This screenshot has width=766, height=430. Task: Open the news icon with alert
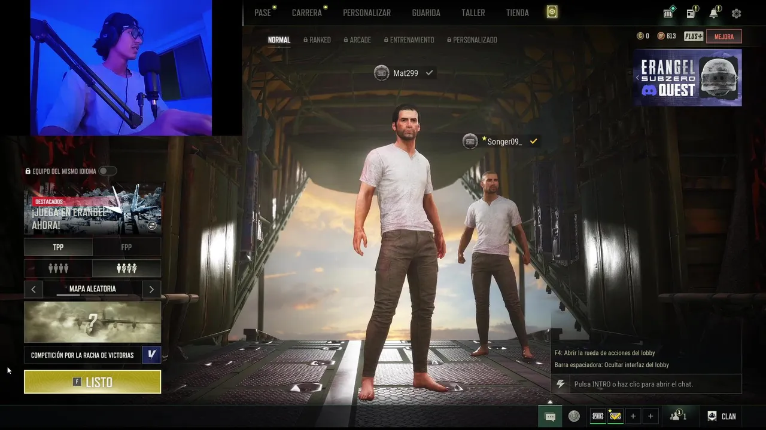pos(691,13)
